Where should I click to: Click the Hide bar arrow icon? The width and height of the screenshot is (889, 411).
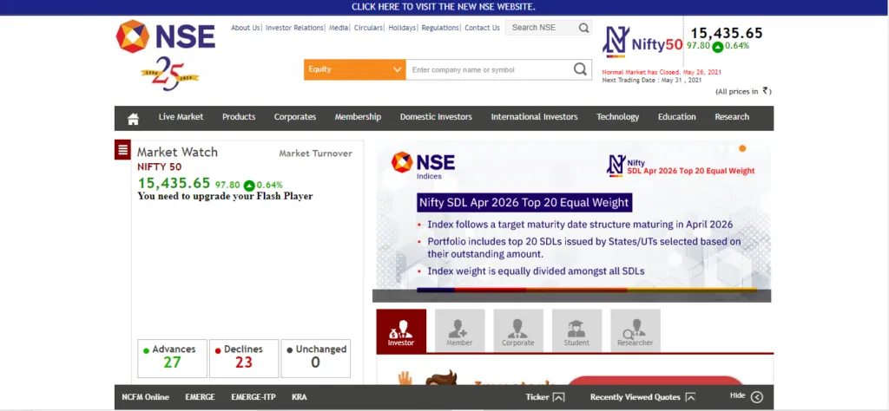757,397
